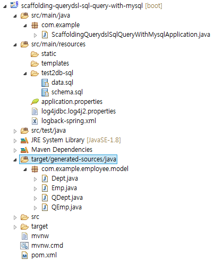Collapse the scaffolding-querydsl-sql-query-with-mysql project node
Viewport: 215px width, 260px height.
5,6
